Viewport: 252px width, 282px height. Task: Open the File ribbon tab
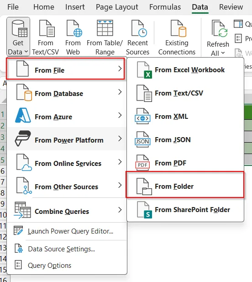point(13,7)
